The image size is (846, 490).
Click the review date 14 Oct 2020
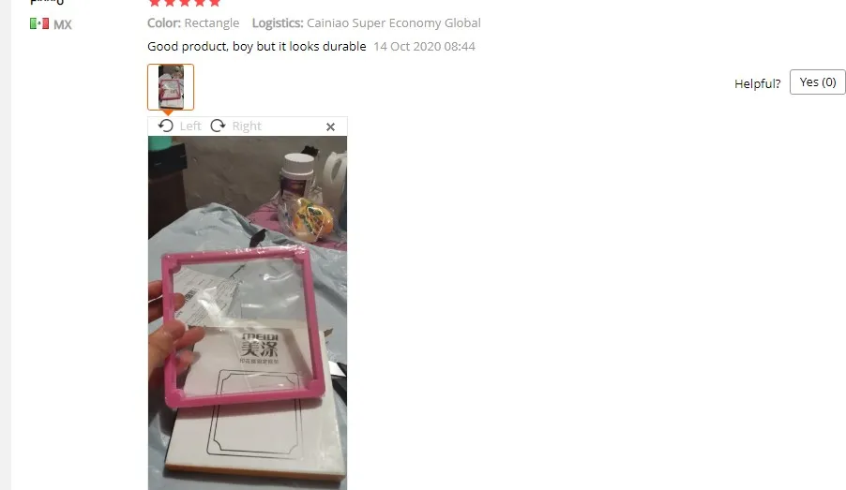tap(424, 46)
